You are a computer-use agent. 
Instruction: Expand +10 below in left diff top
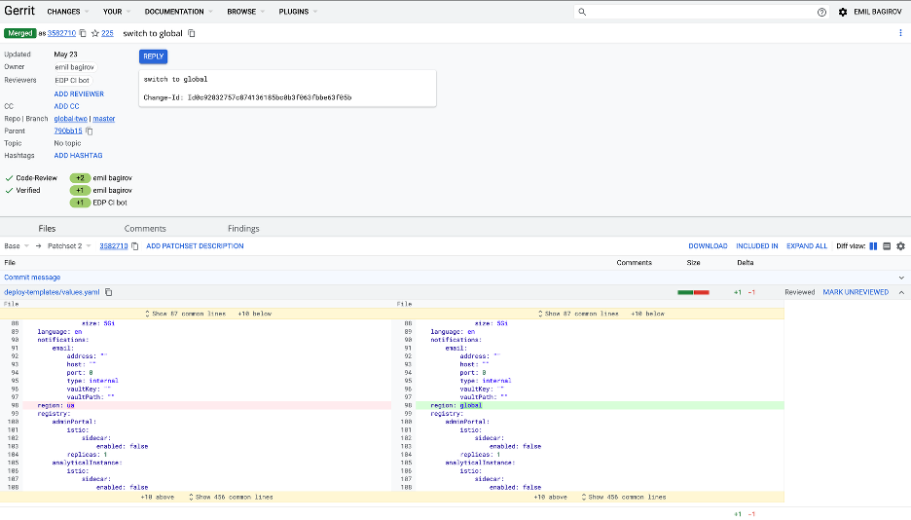(x=254, y=314)
